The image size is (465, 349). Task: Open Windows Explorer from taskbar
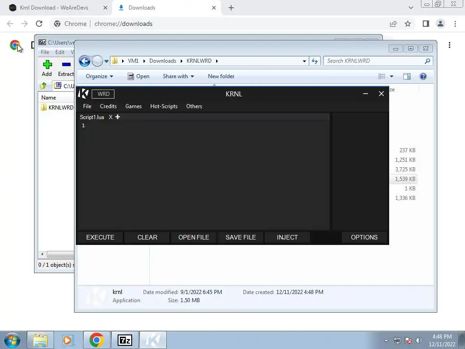tap(40, 340)
